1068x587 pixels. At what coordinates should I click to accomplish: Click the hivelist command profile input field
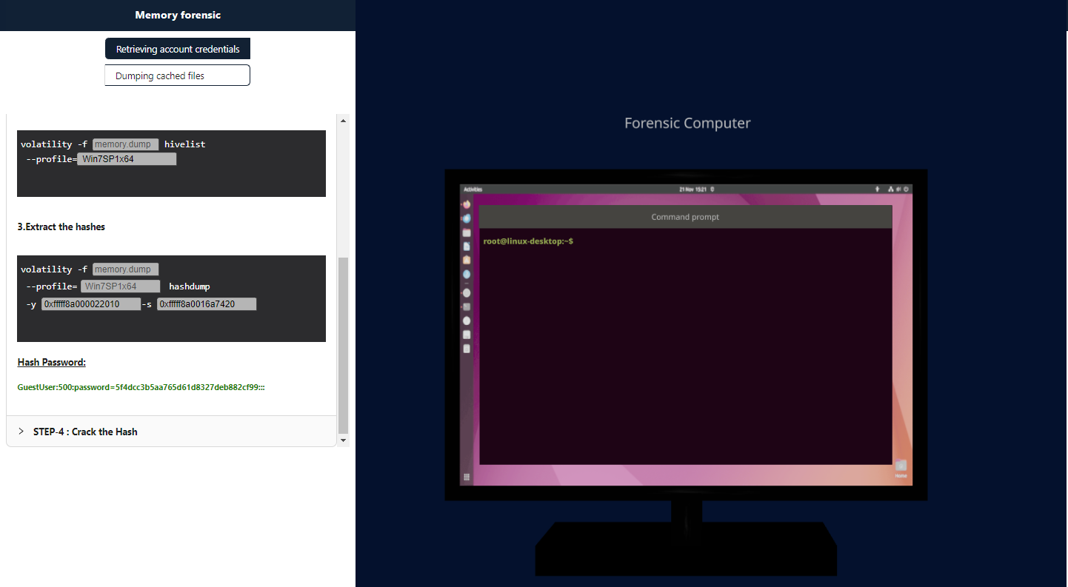[x=127, y=159]
